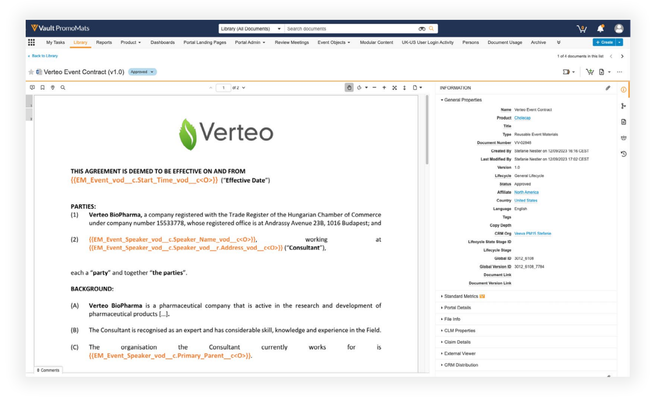Open the Dashboards tab
Screen dimensions: 658x404
pos(162,43)
